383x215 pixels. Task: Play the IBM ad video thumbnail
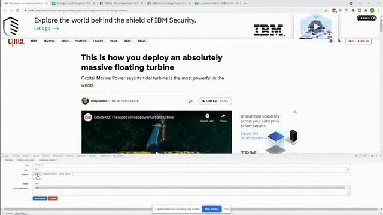(x=317, y=26)
